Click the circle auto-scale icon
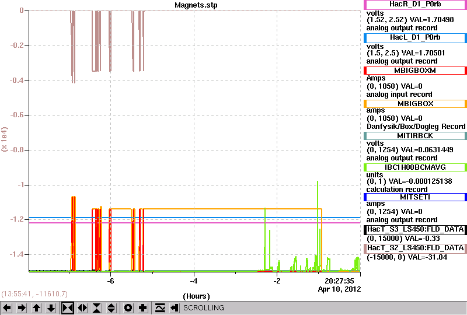467x315 pixels. 128,308
